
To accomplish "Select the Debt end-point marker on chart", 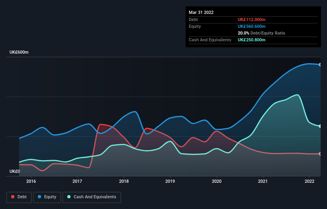I will coord(320,154).
